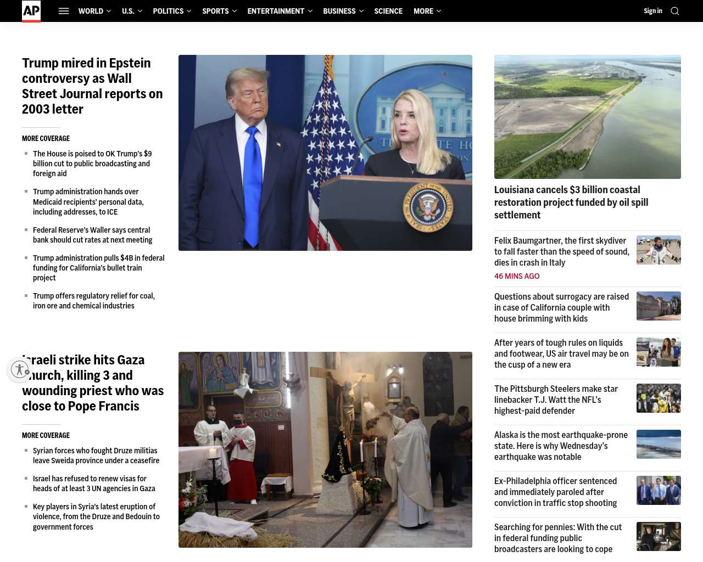Open Federal Reserve's Waller rate cut story

click(92, 235)
